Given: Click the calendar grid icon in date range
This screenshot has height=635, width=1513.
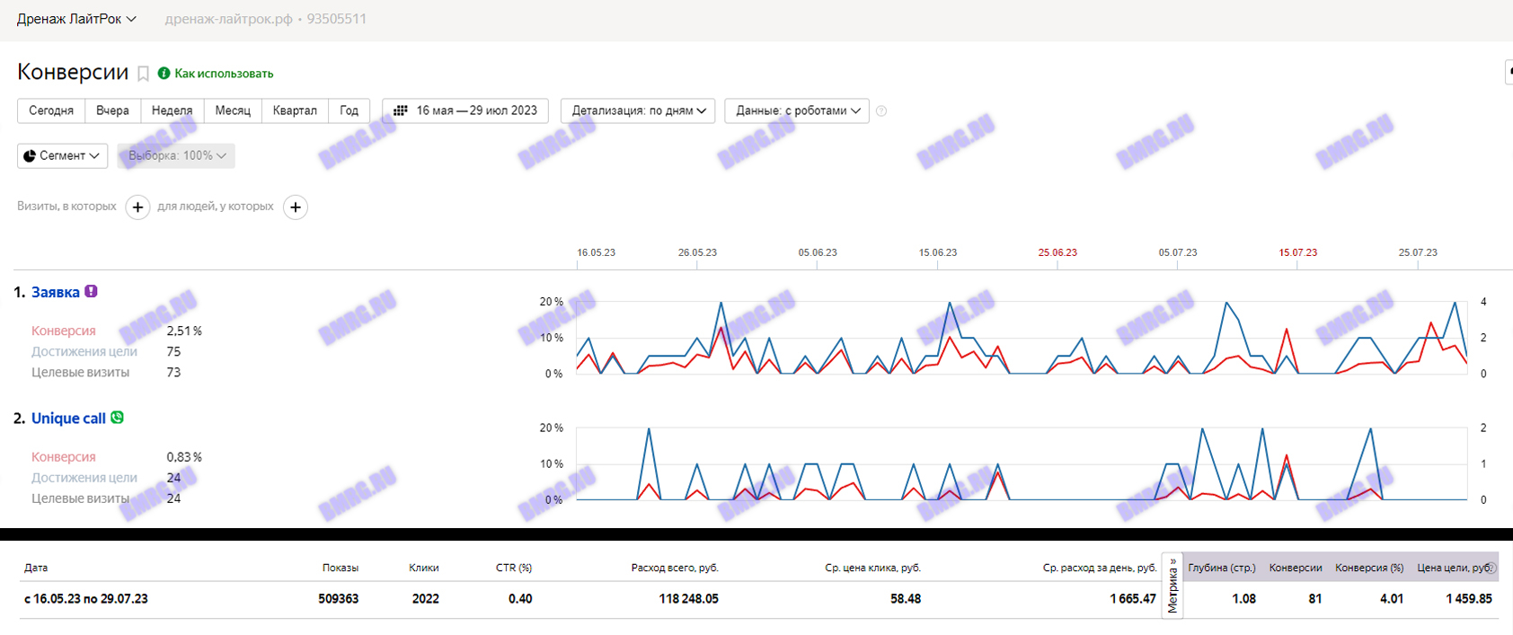Looking at the screenshot, I should click(401, 110).
